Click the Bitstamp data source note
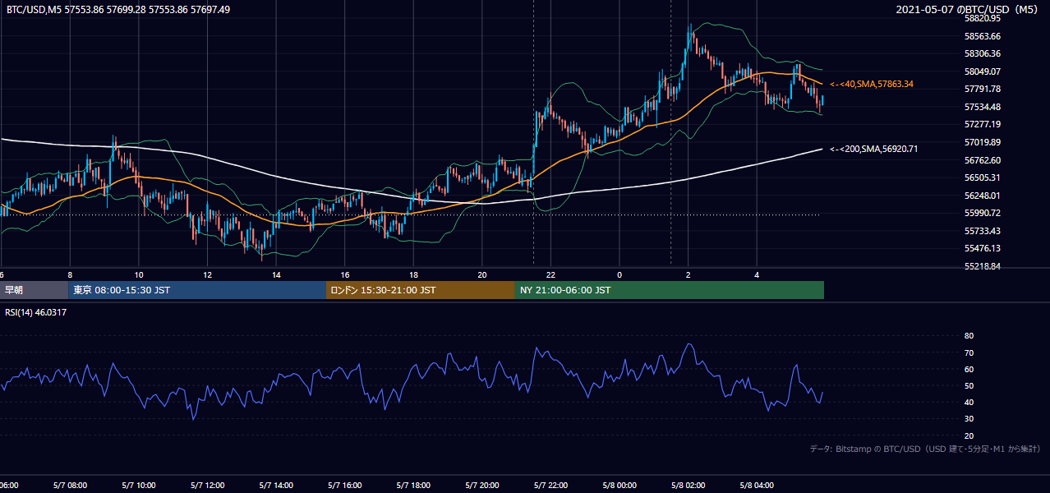1050x493 pixels. point(925,449)
